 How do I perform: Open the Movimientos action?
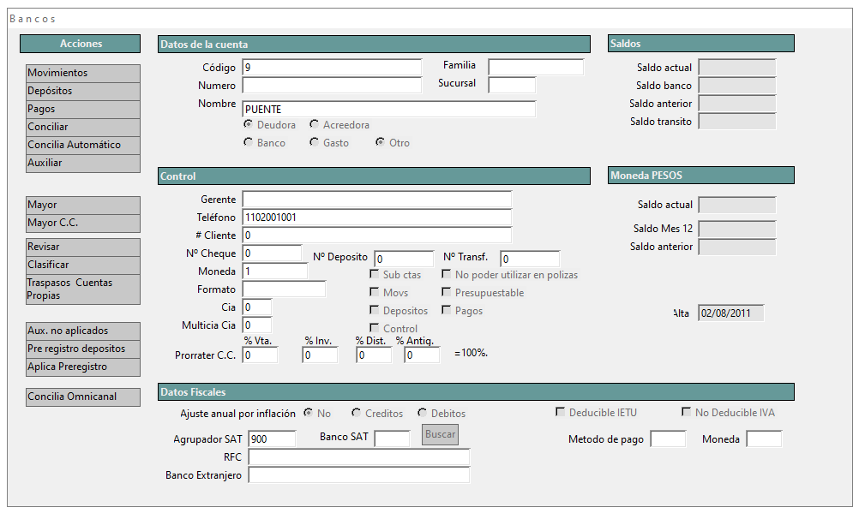tap(83, 74)
